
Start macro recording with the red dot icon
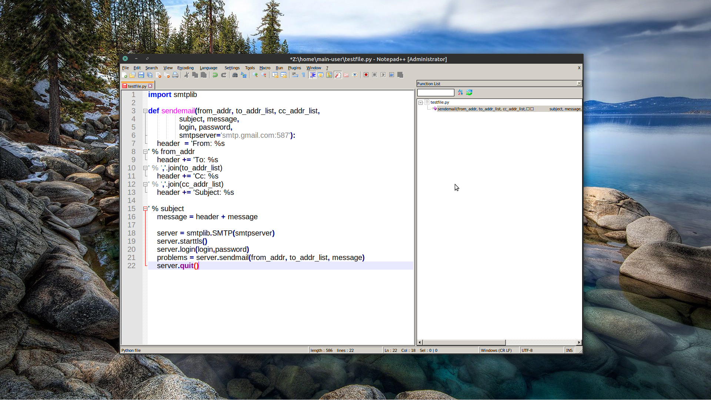366,75
